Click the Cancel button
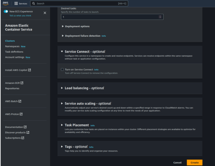This screenshot has height=166, width=215. [177, 163]
